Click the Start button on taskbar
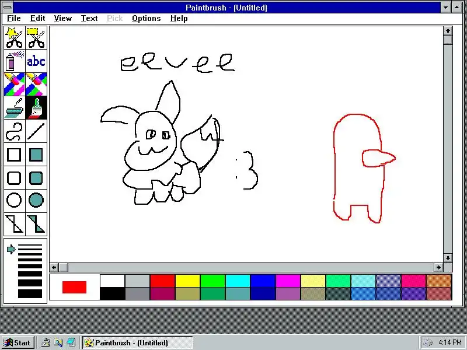467x350 pixels. 18,342
